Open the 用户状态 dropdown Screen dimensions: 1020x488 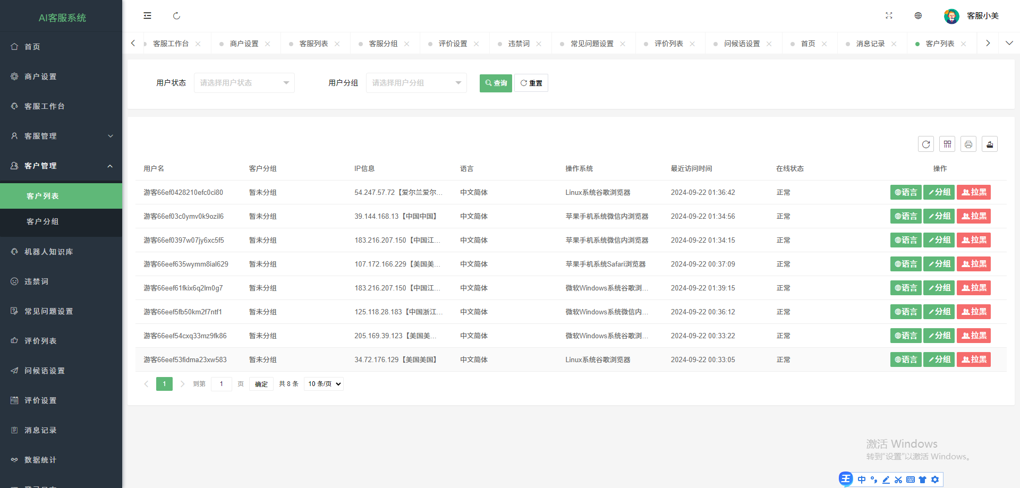[x=244, y=83]
